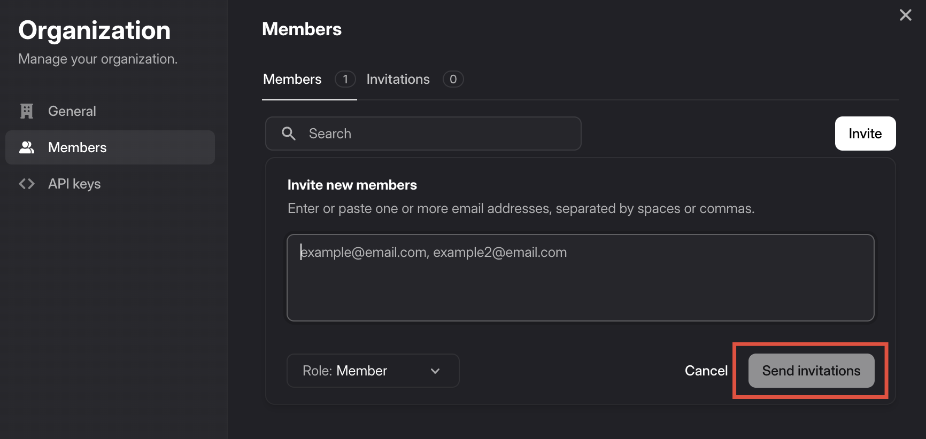The width and height of the screenshot is (926, 439).
Task: Click the Members count badge showing 1
Action: pyautogui.click(x=345, y=79)
